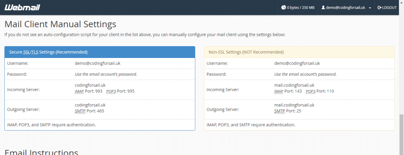Click the non-SSL panel authentication note
The image size is (404, 155).
point(251,125)
